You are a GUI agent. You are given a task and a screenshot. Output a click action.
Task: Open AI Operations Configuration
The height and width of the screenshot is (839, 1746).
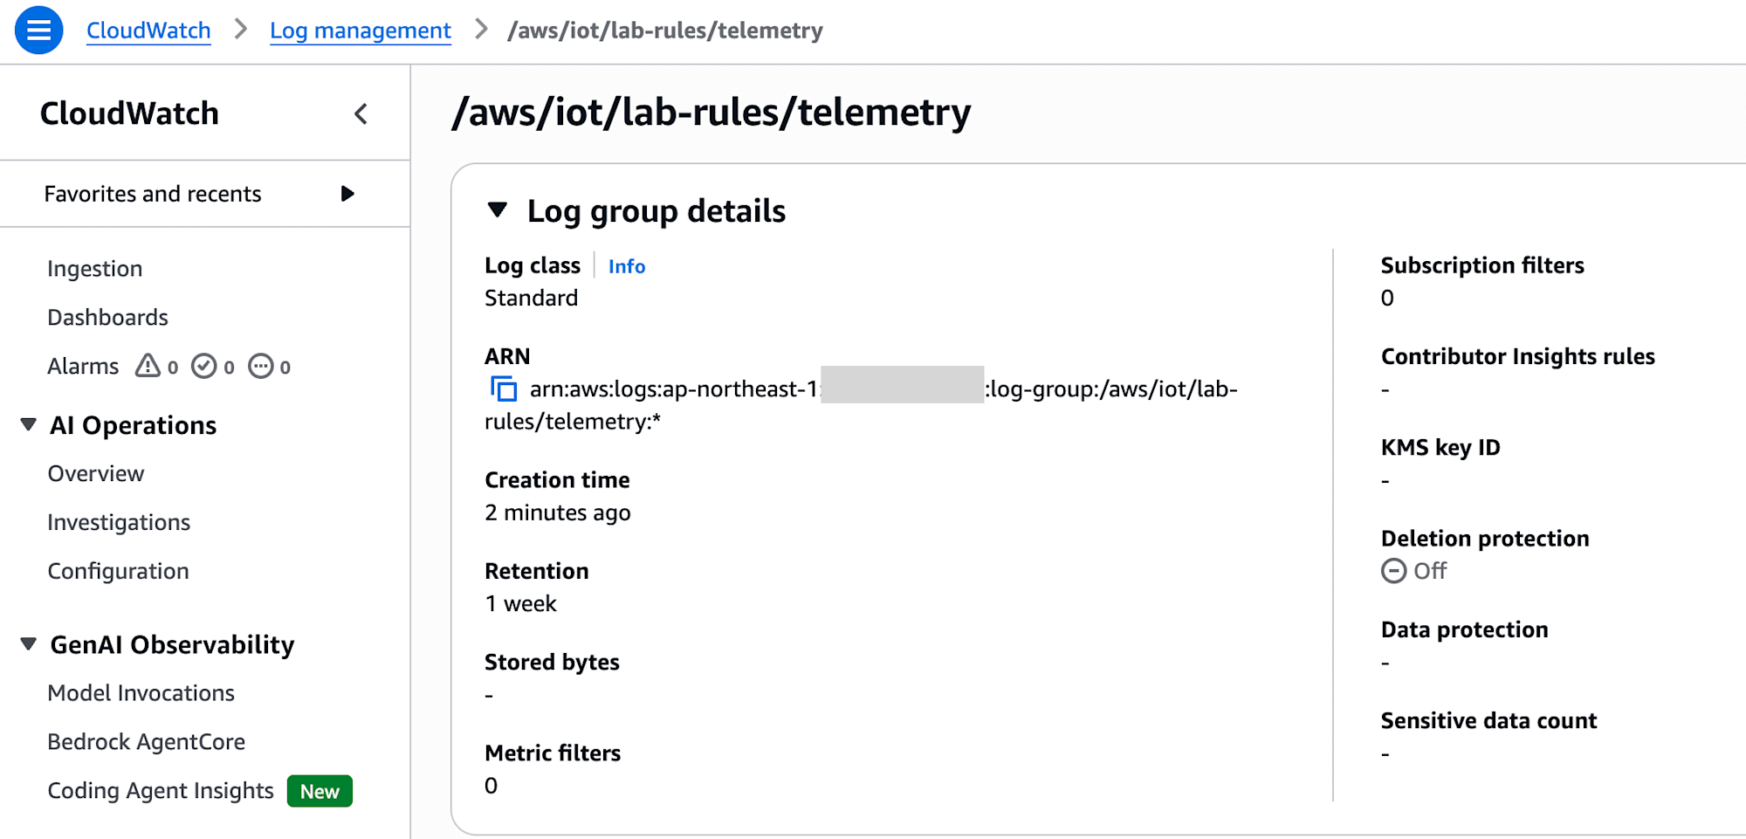coord(118,572)
